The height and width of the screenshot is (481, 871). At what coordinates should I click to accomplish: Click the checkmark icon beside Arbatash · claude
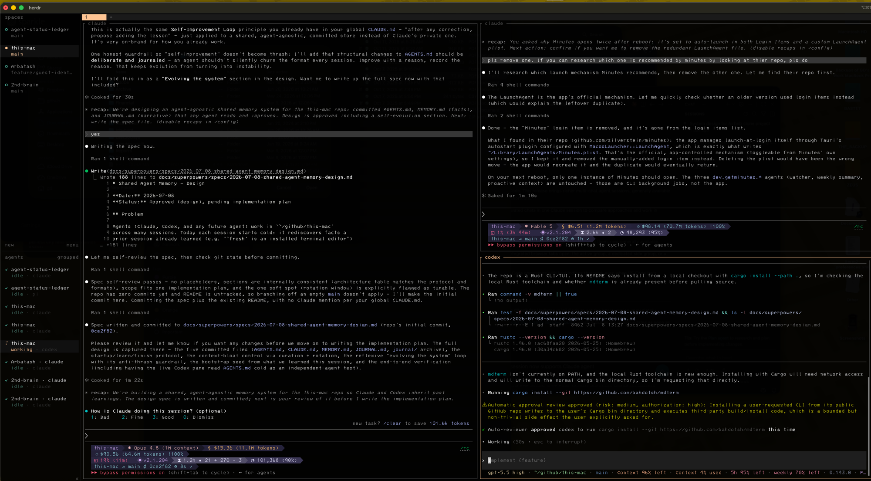click(6, 362)
